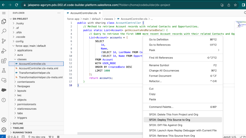246x138 pixels.
Task: Click the hamburger application menu icon
Action: pyautogui.click(x=4, y=13)
